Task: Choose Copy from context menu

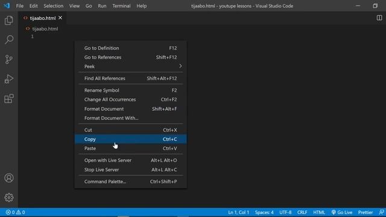Action: tap(130, 139)
